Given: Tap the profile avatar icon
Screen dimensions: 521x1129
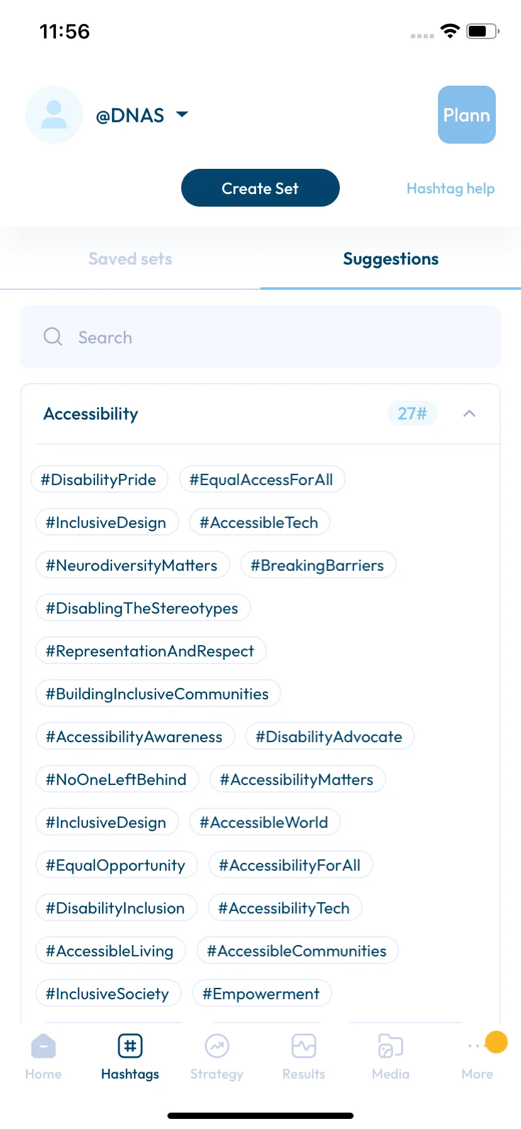Looking at the screenshot, I should pos(54,115).
